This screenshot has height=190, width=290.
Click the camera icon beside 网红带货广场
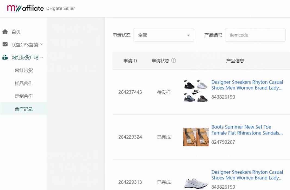(x=5, y=57)
